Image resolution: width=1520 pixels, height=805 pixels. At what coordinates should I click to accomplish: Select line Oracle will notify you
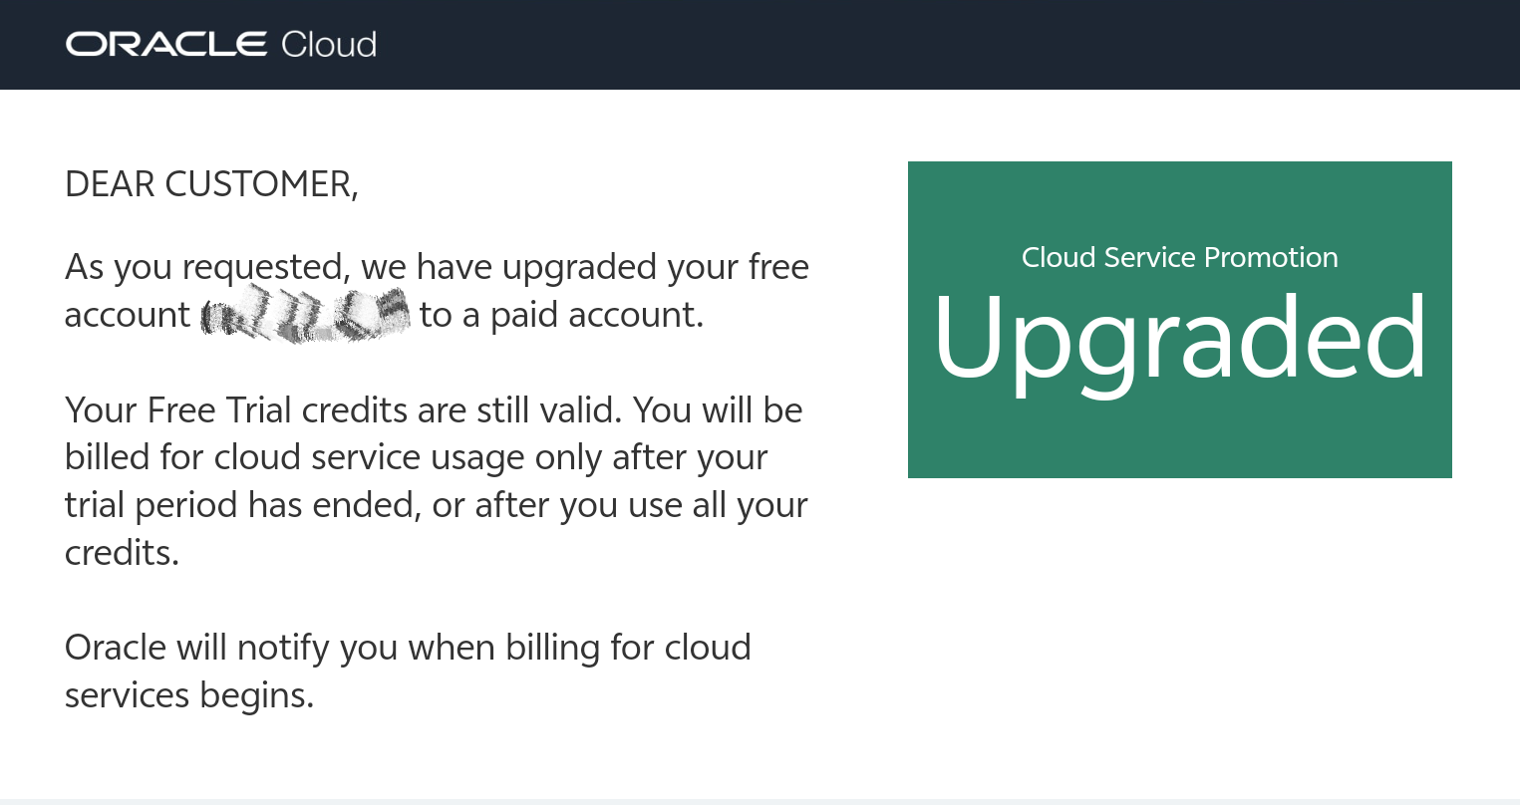408,648
